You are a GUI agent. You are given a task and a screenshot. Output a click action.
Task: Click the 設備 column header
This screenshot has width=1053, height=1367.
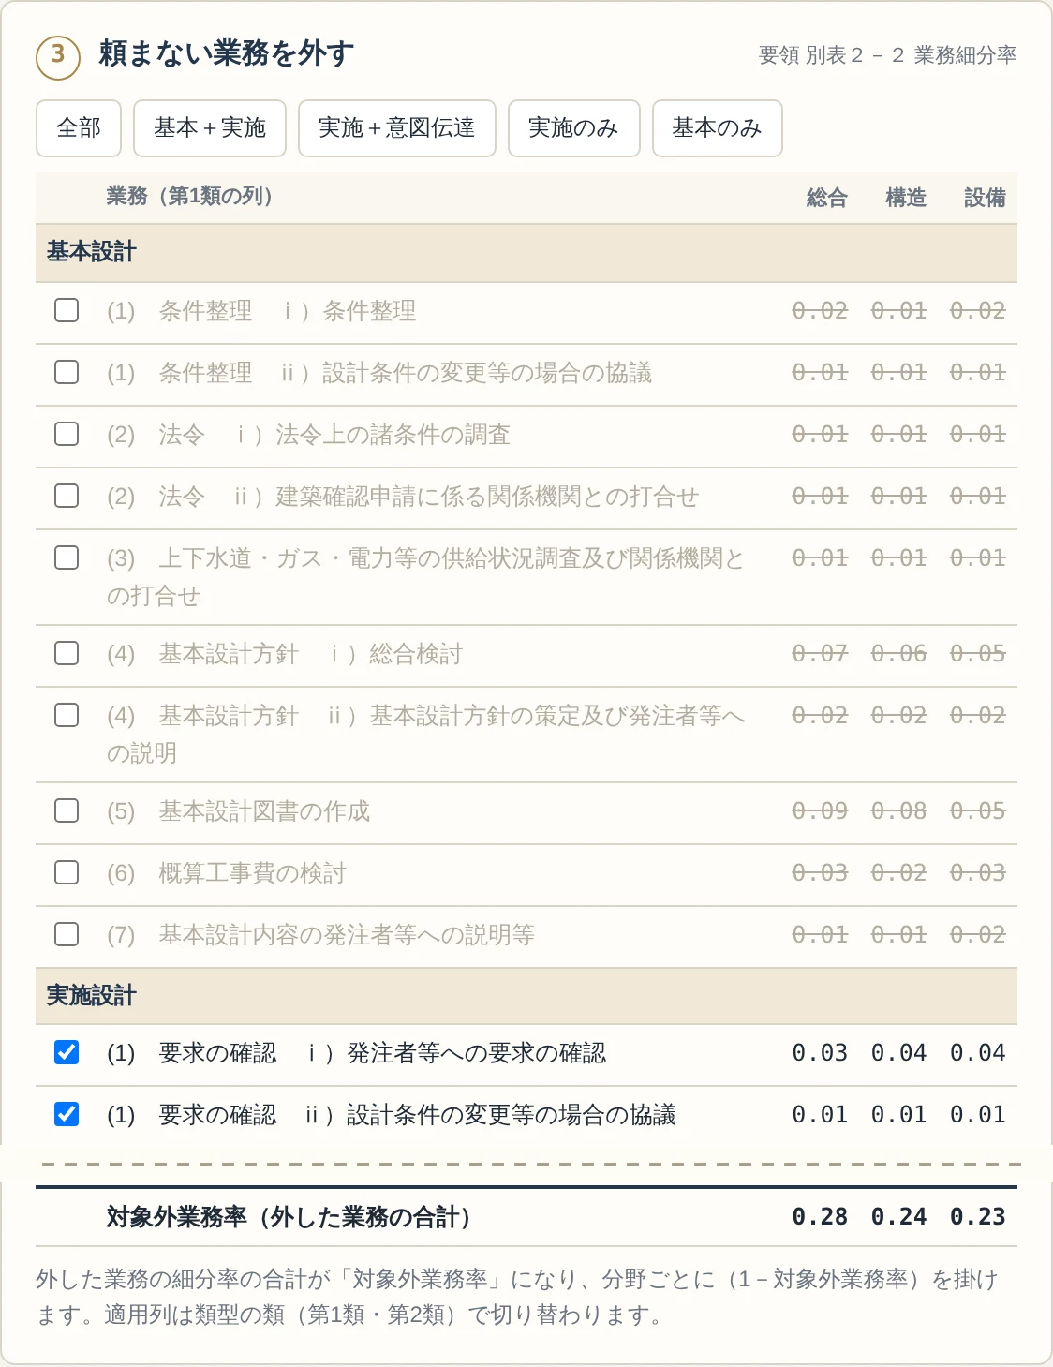[x=985, y=198]
